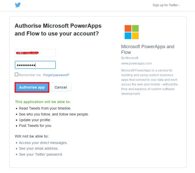Click the Twitter bird logo
Image resolution: width=195 pixels, height=173 pixels.
[18, 5]
